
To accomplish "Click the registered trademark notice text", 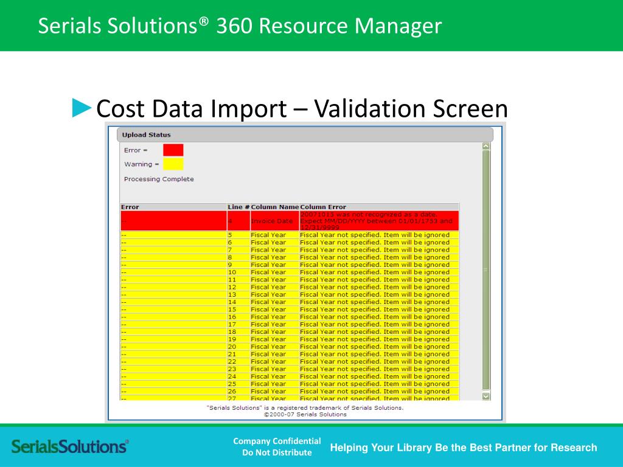I will [x=305, y=407].
